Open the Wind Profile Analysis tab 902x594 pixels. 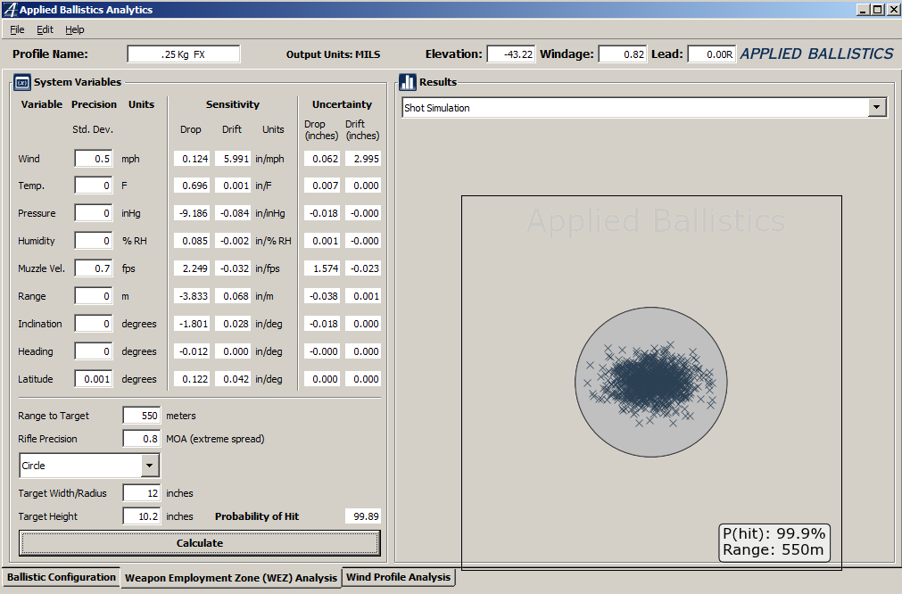399,577
